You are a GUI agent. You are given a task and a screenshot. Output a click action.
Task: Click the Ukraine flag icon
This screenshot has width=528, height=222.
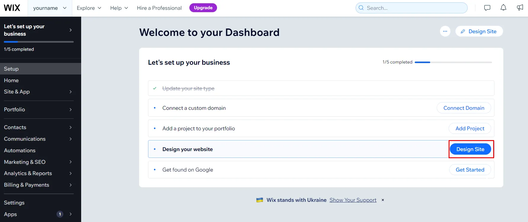click(x=260, y=200)
